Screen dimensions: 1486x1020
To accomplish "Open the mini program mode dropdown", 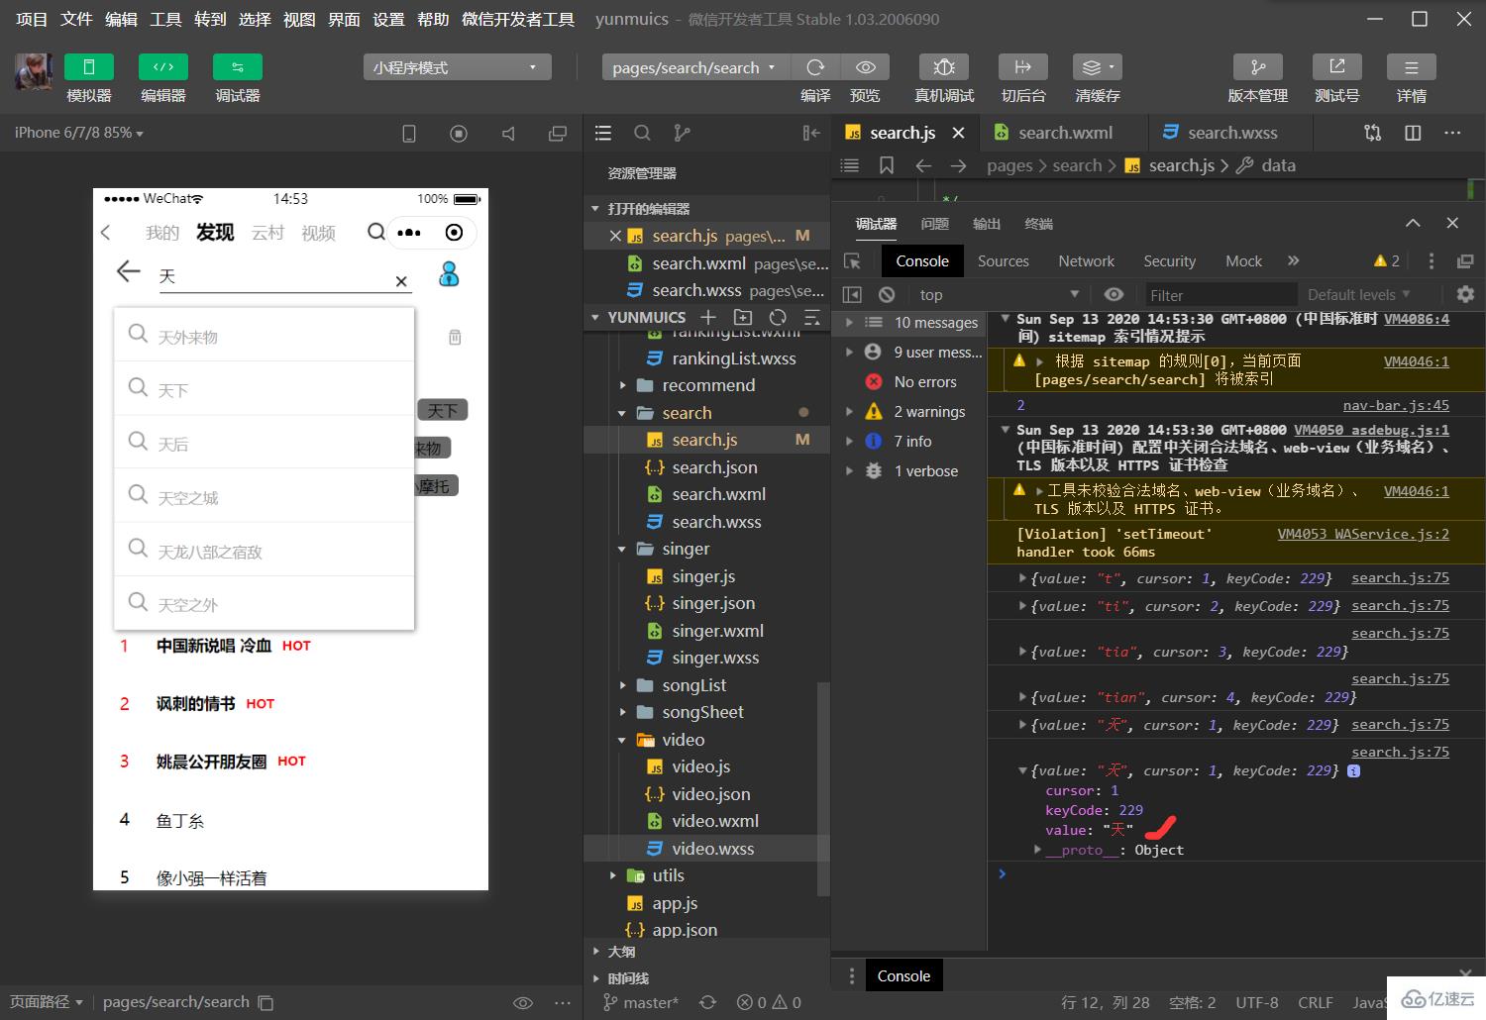I will coord(457,67).
